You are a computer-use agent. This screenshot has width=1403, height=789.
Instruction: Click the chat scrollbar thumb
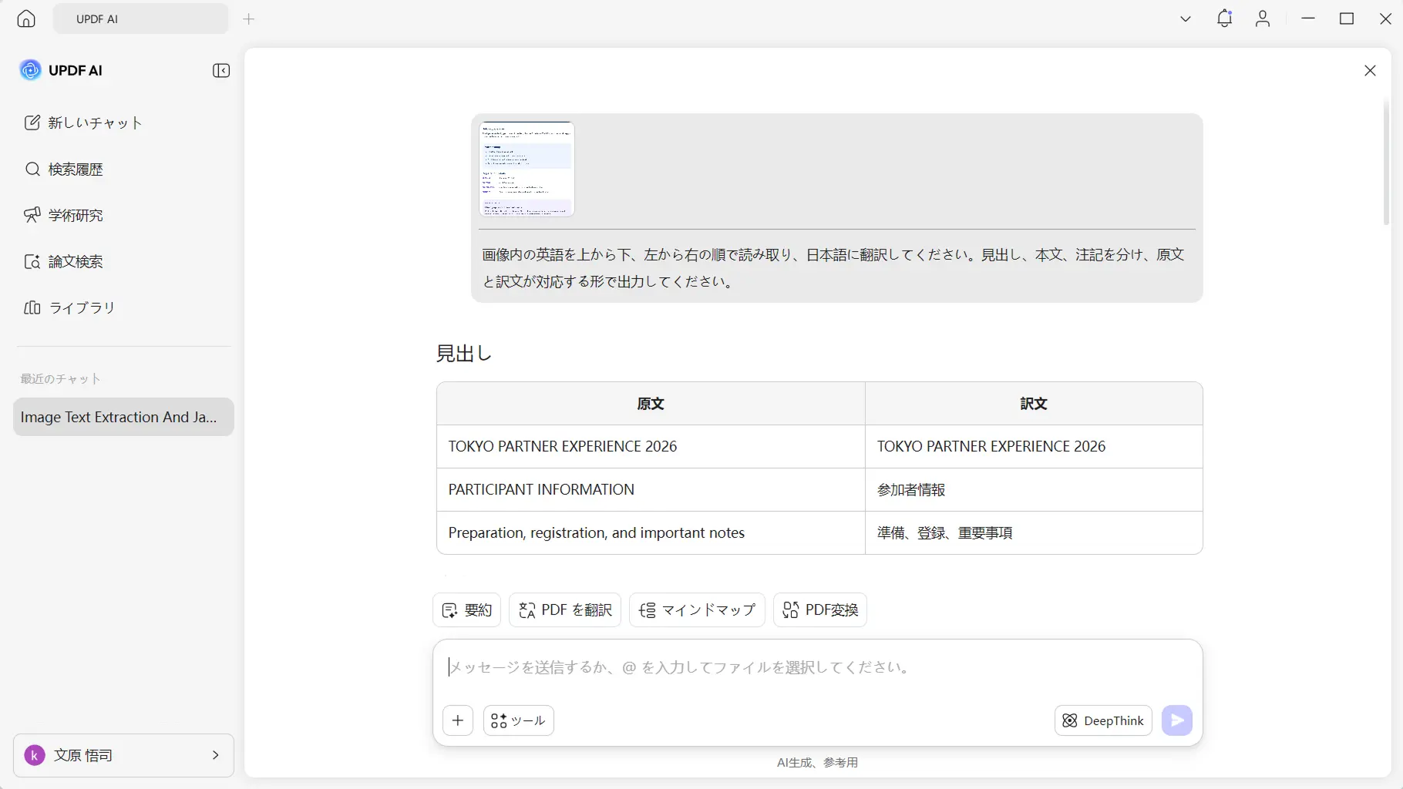(x=1386, y=162)
